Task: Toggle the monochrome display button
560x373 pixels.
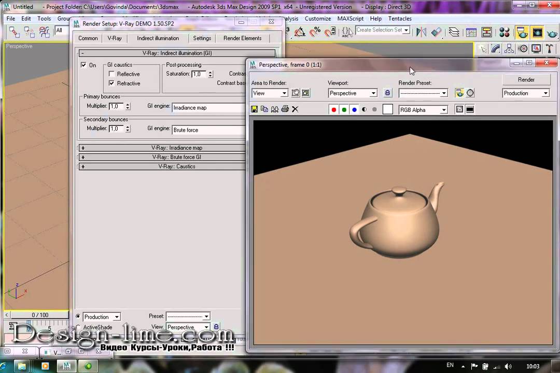Action: point(374,110)
